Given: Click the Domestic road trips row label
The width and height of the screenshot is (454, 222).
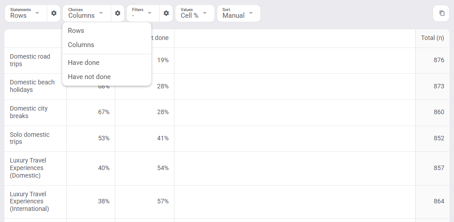Looking at the screenshot, I should click(x=30, y=60).
